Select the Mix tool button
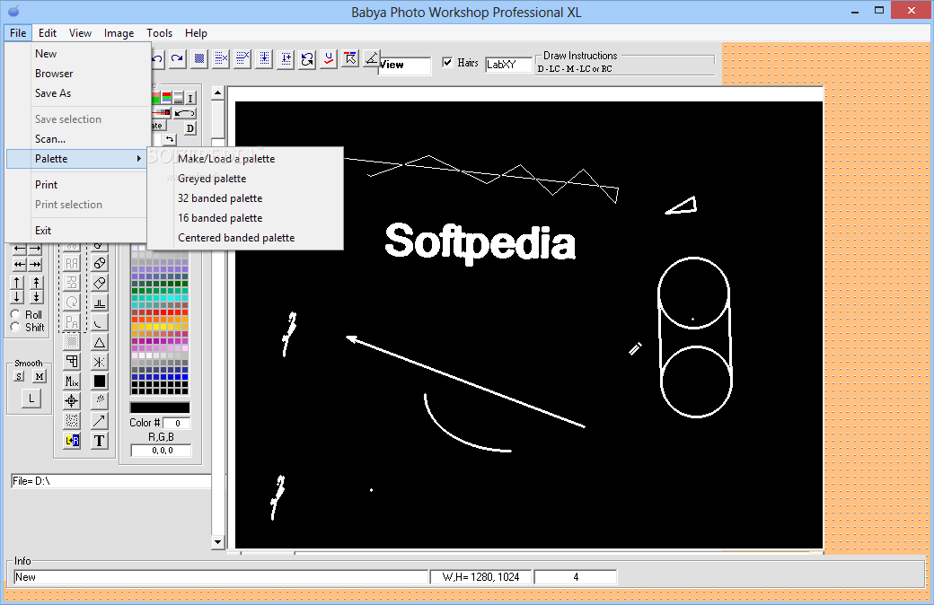934x605 pixels. click(72, 381)
